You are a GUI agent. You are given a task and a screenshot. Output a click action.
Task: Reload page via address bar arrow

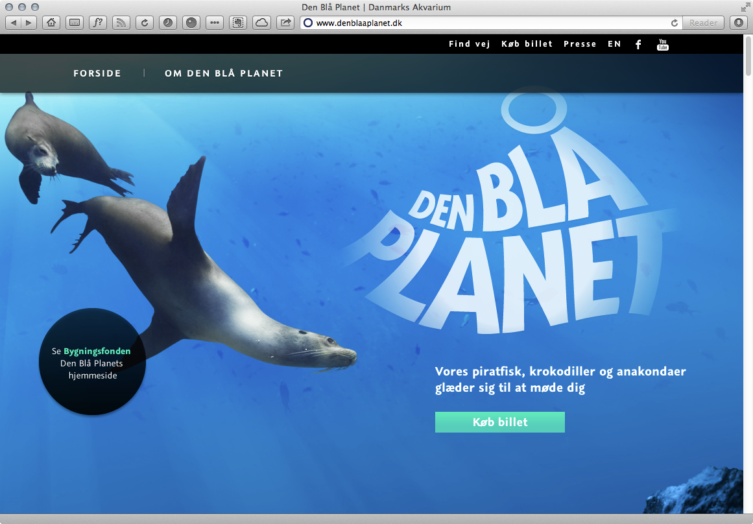(x=675, y=23)
